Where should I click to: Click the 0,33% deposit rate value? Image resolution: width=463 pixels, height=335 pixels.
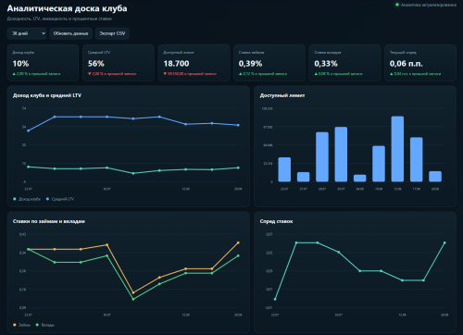click(x=326, y=64)
